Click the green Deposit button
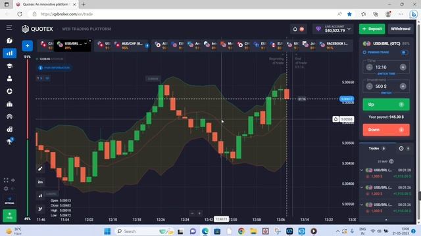This screenshot has height=236, width=421. click(x=372, y=29)
